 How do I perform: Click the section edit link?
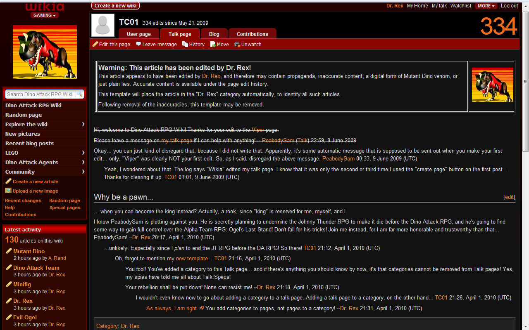[x=509, y=197]
